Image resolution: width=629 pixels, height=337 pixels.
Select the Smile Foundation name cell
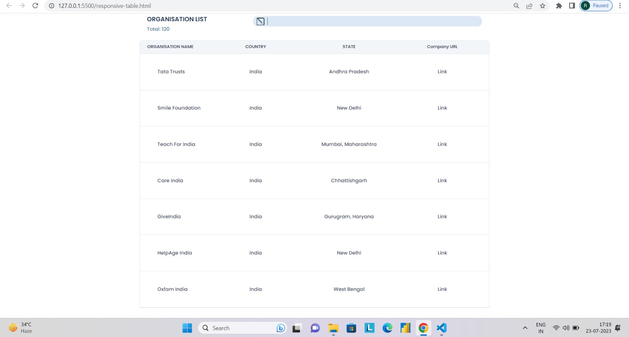click(x=179, y=108)
